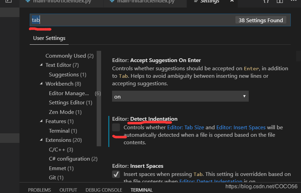
Task: Click the Open Settings JSON braces icon
Action: click(266, 1)
